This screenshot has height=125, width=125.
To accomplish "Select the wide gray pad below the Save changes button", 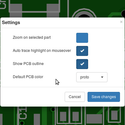I will pos(94,119).
